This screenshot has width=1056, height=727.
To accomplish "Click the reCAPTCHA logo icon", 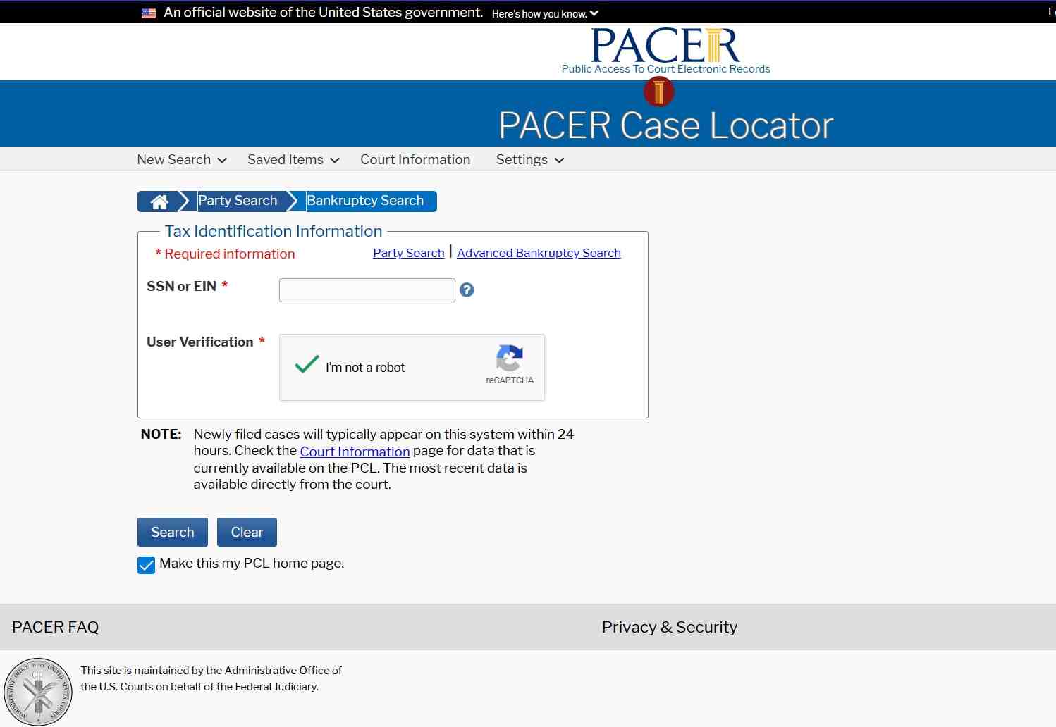I will 510,358.
